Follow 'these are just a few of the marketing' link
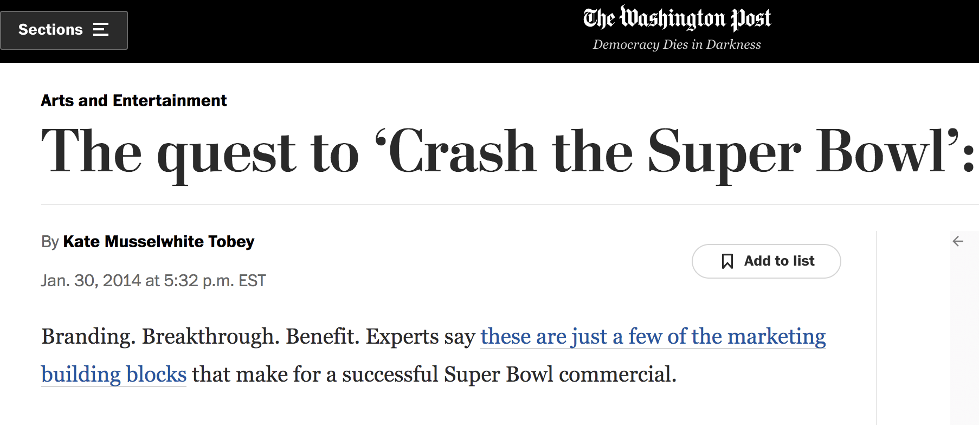This screenshot has height=425, width=979. click(x=653, y=337)
